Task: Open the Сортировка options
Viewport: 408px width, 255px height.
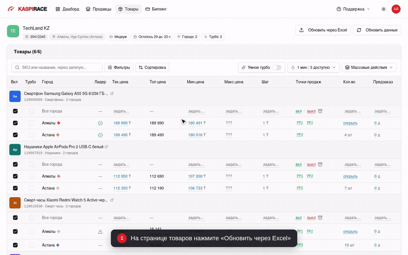Action: 153,68
